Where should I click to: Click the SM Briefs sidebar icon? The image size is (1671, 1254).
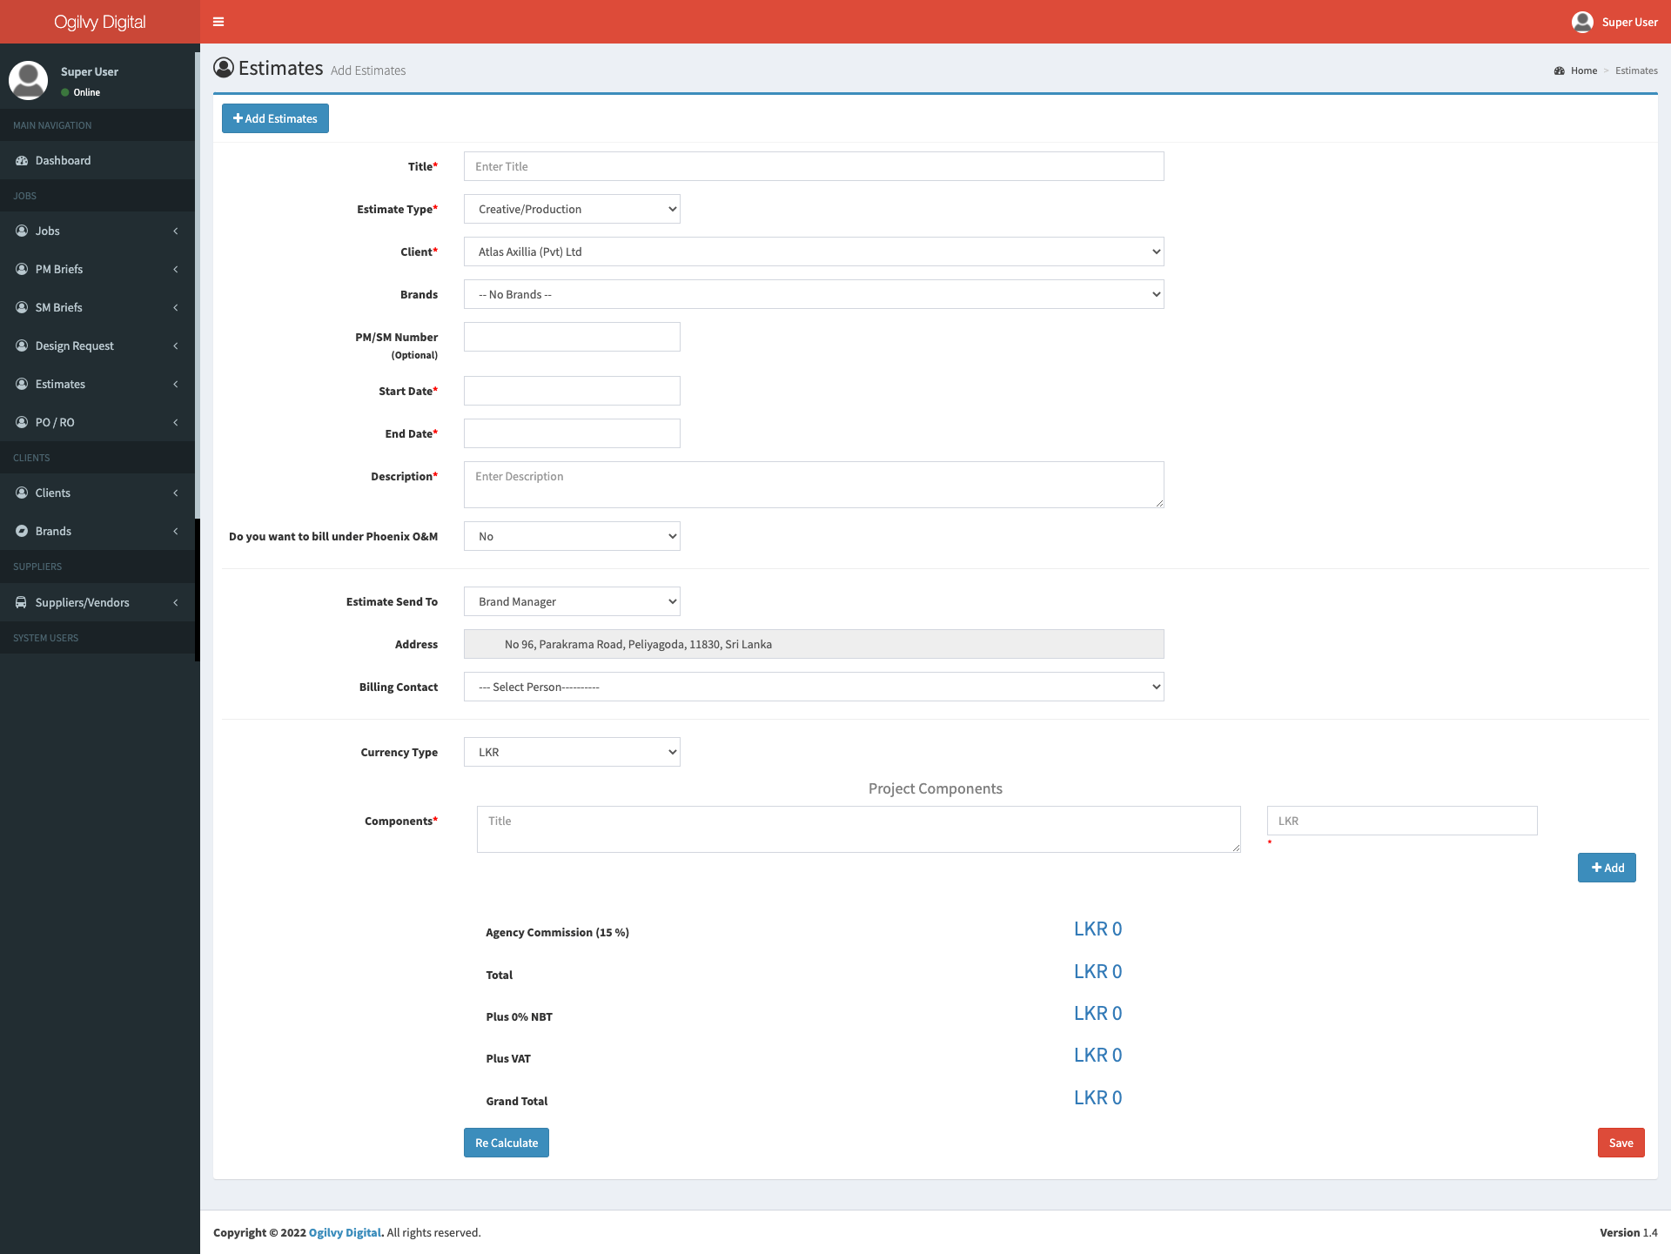click(x=22, y=307)
